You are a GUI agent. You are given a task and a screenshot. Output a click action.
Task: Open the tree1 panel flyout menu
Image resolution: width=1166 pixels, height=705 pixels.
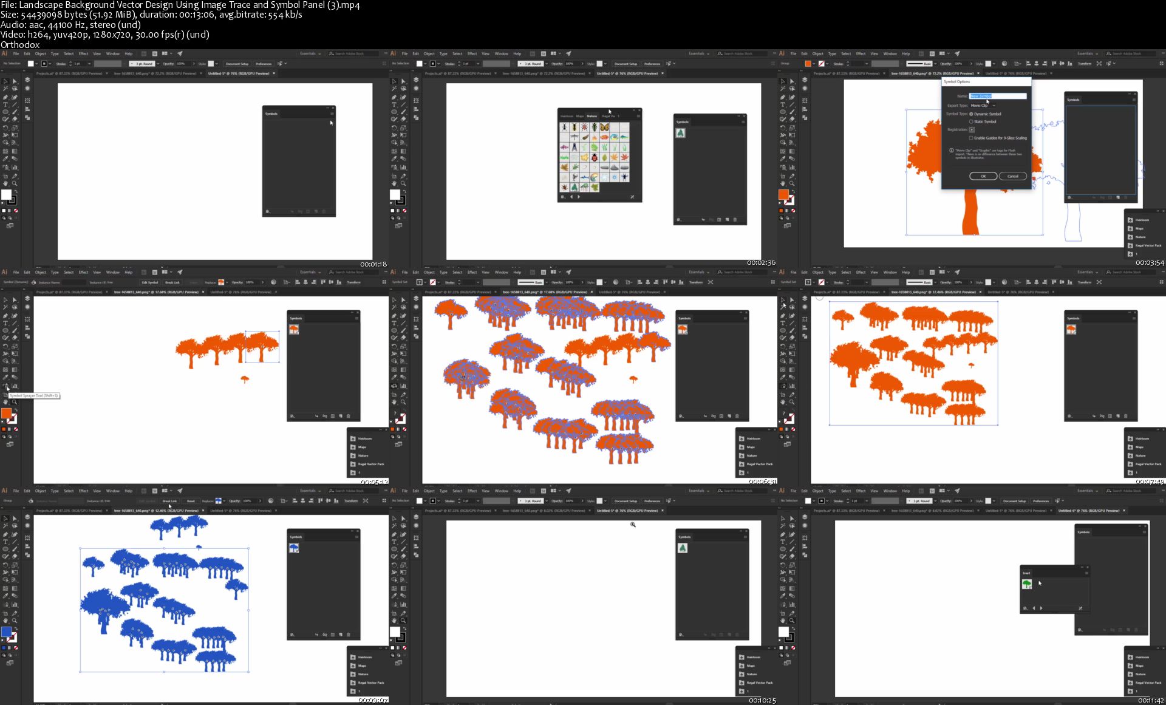[x=1086, y=573]
